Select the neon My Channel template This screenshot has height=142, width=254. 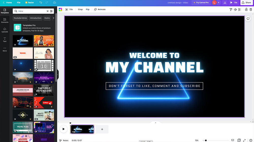[x=23, y=41]
